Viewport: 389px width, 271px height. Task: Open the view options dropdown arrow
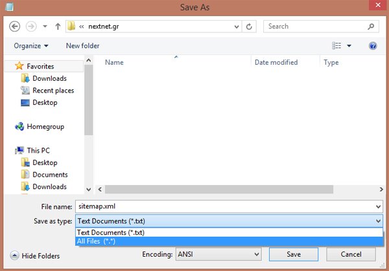click(x=349, y=46)
